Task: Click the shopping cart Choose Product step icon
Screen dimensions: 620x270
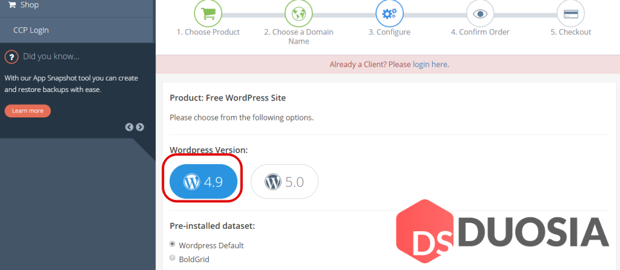Action: (x=208, y=14)
